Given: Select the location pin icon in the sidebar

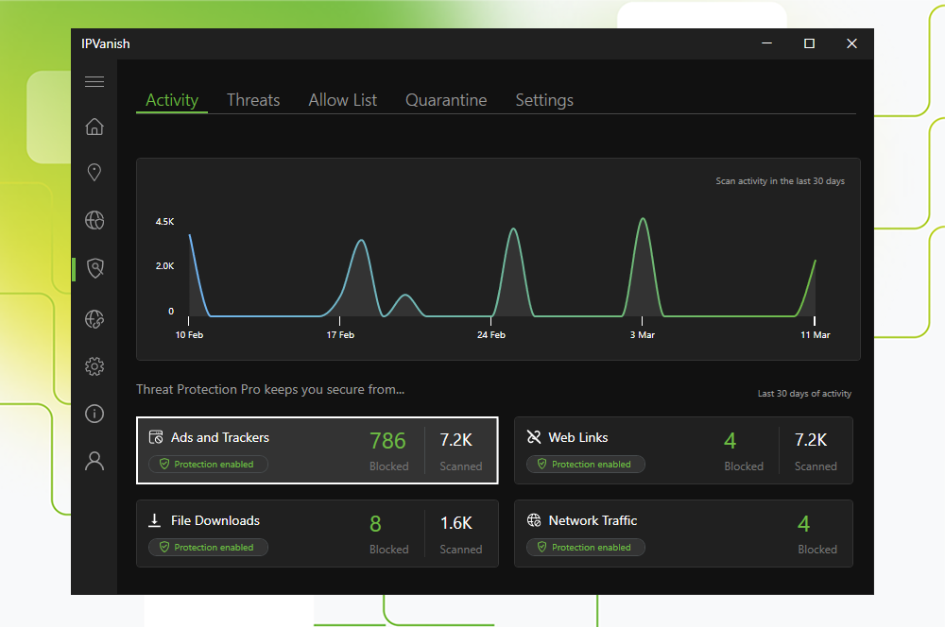Looking at the screenshot, I should point(94,172).
